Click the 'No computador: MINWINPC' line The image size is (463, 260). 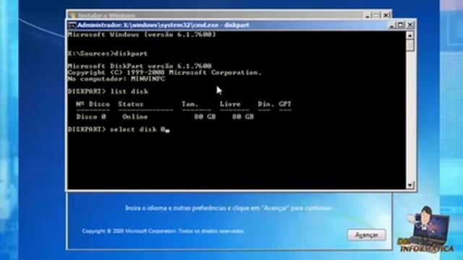[116, 79]
